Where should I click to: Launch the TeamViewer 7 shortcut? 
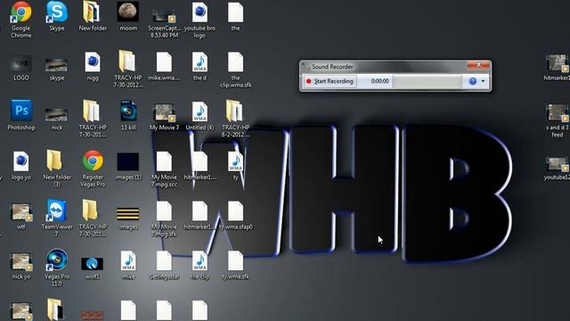click(x=57, y=210)
